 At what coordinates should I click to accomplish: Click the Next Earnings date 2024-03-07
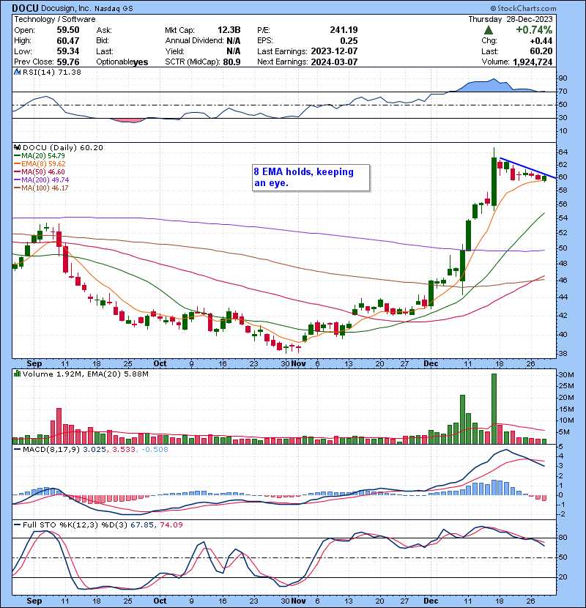pos(334,62)
